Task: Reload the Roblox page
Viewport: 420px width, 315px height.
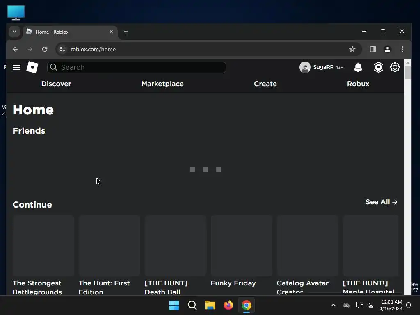Action: 45,49
